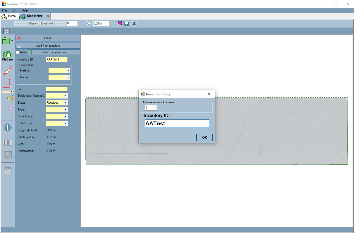This screenshot has height=233, width=354.
Task: Click the Load from template button
Action: 48,46
